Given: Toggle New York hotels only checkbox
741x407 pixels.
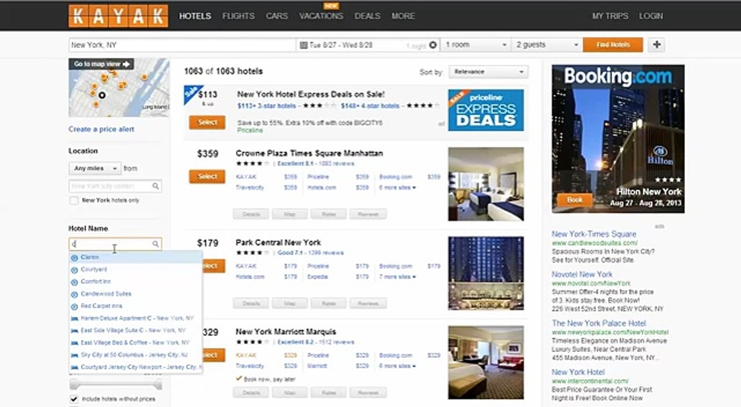Looking at the screenshot, I should (x=74, y=201).
